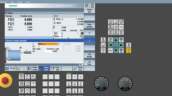The image size is (172, 96).
Task: Open the Help menu
Action: pyautogui.click(x=28, y=2)
